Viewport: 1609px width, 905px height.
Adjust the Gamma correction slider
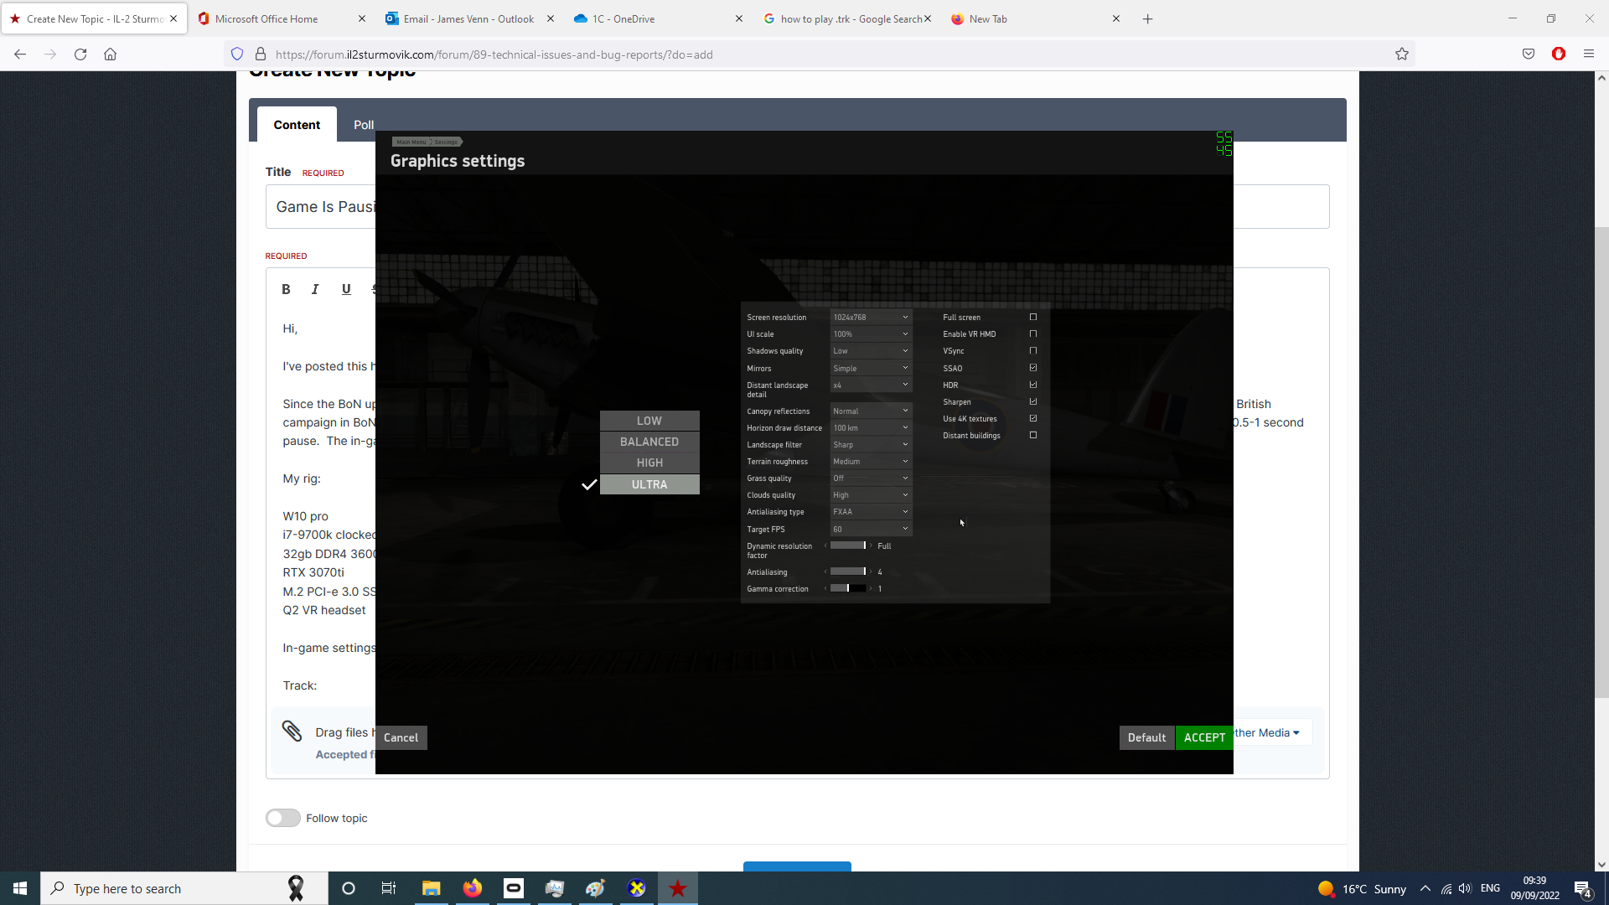click(848, 589)
